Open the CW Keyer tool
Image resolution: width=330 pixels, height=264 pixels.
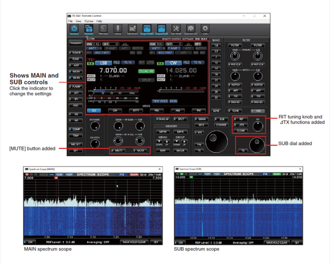(132, 28)
